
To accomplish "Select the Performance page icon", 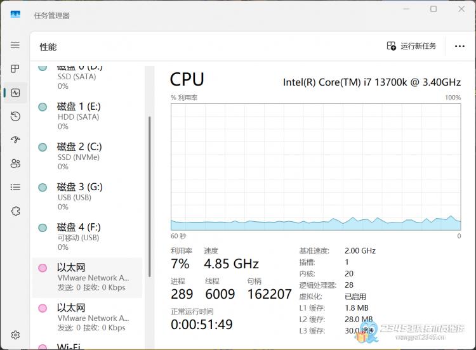I will click(x=15, y=93).
